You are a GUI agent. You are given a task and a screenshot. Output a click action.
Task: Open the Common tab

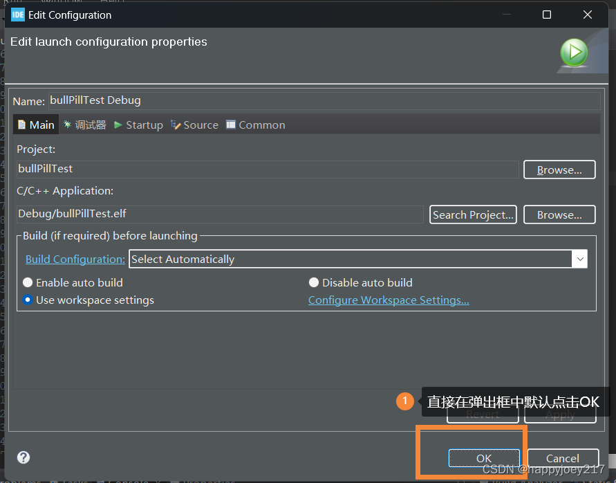pyautogui.click(x=256, y=125)
